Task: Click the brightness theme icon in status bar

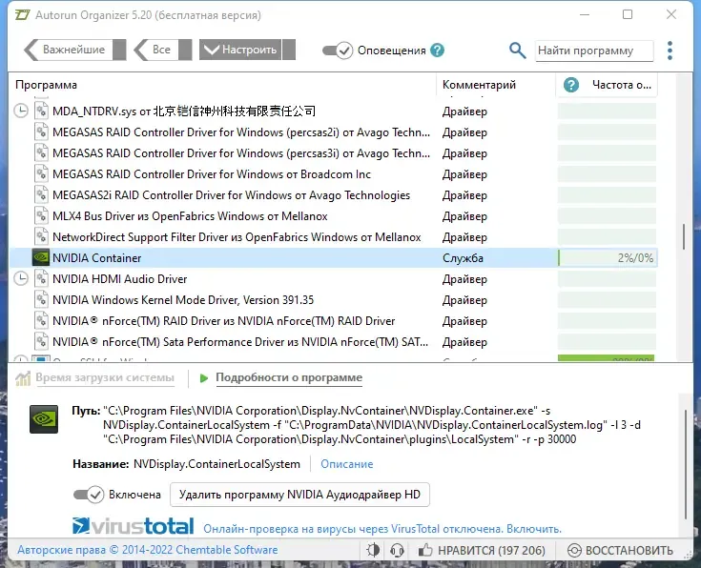Action: (x=373, y=550)
